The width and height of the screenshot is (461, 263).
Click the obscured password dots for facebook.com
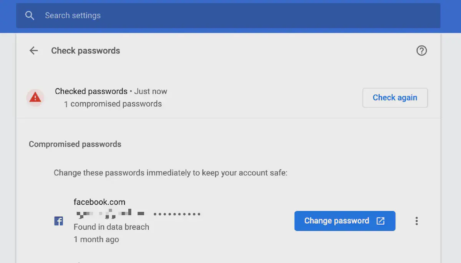click(177, 214)
